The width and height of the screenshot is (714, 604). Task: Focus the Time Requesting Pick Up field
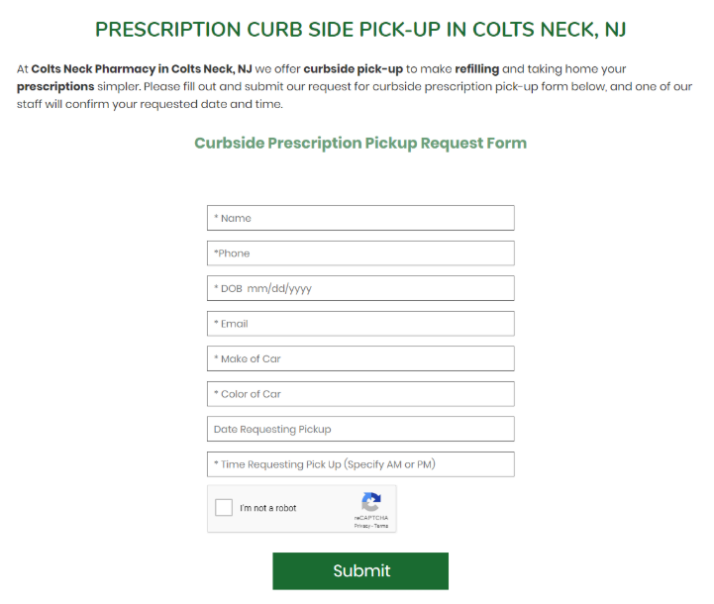pos(360,464)
